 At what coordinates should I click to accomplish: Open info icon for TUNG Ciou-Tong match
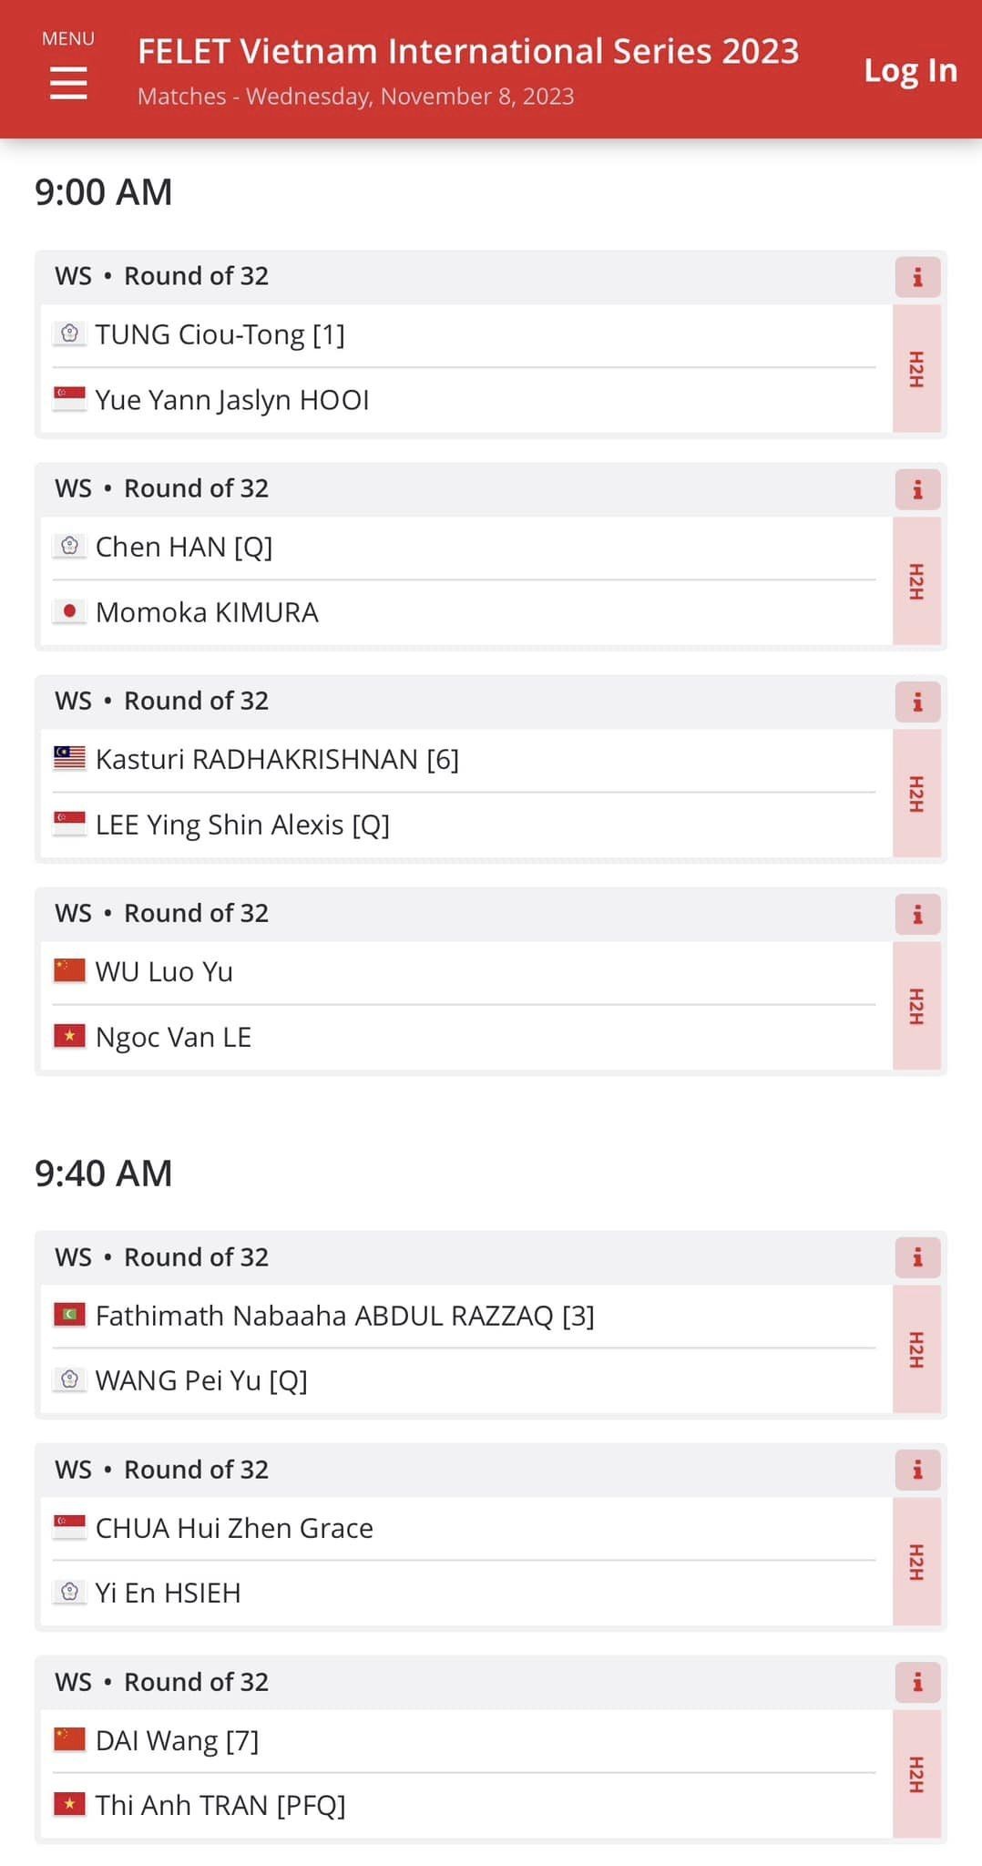(x=917, y=277)
